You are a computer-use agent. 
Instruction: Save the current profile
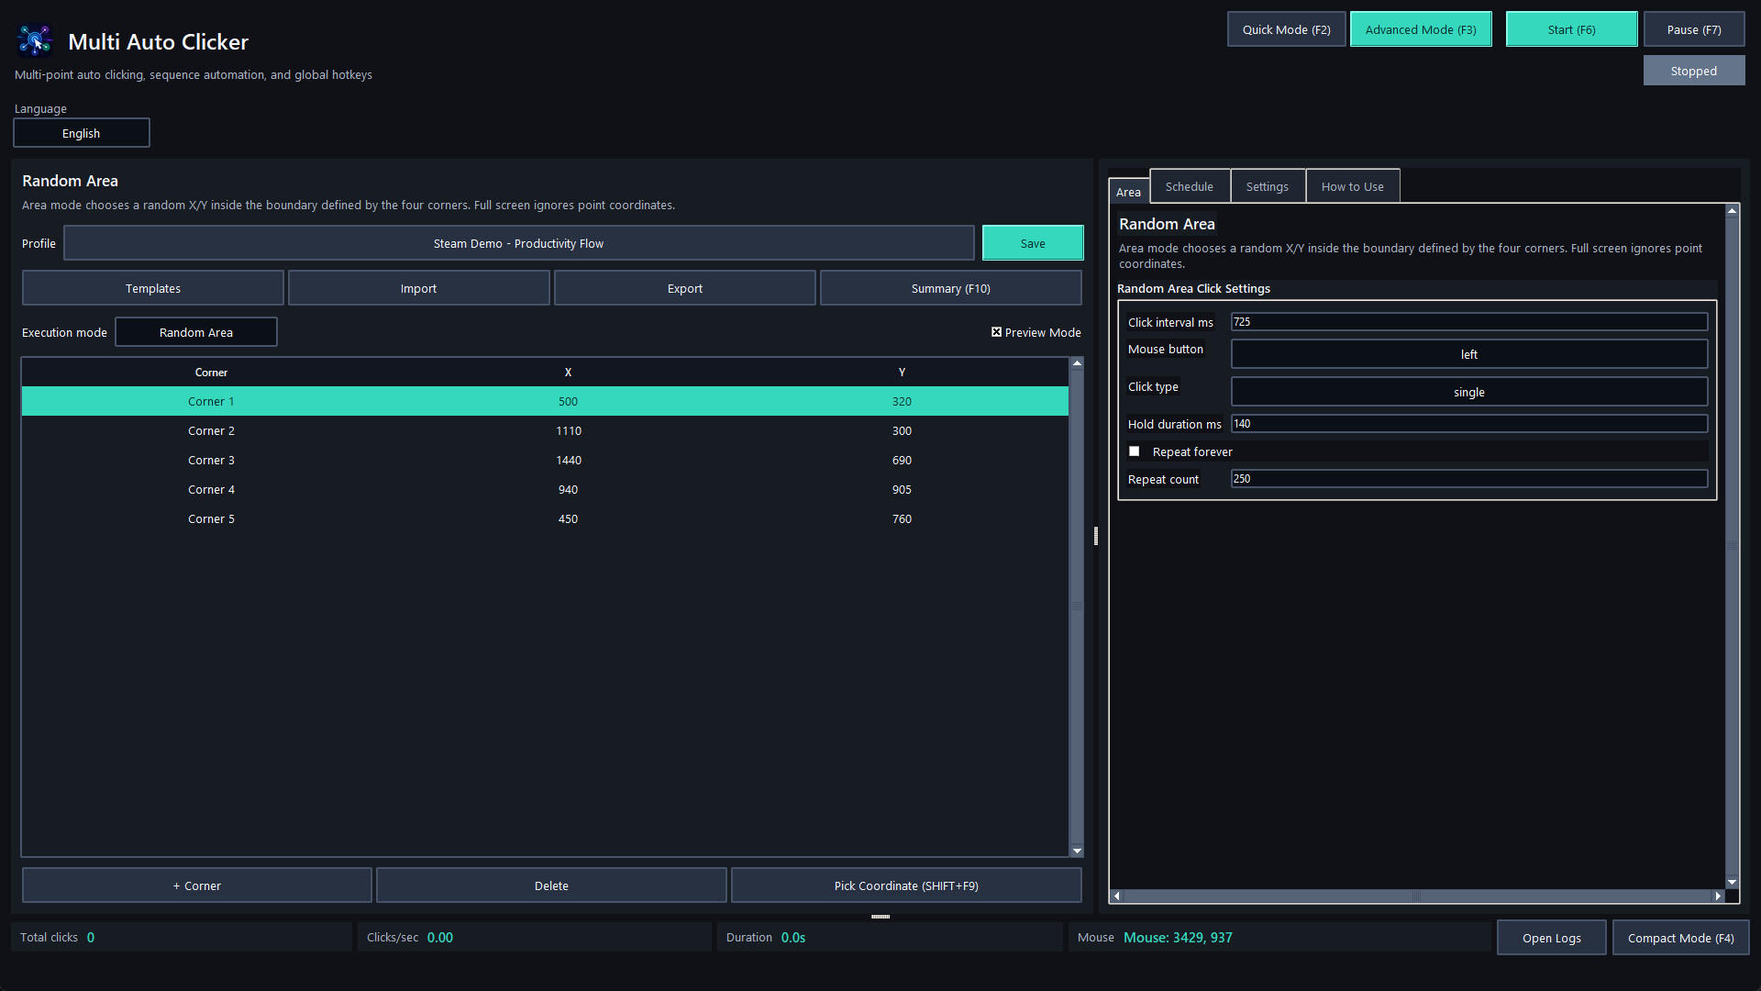(x=1033, y=243)
